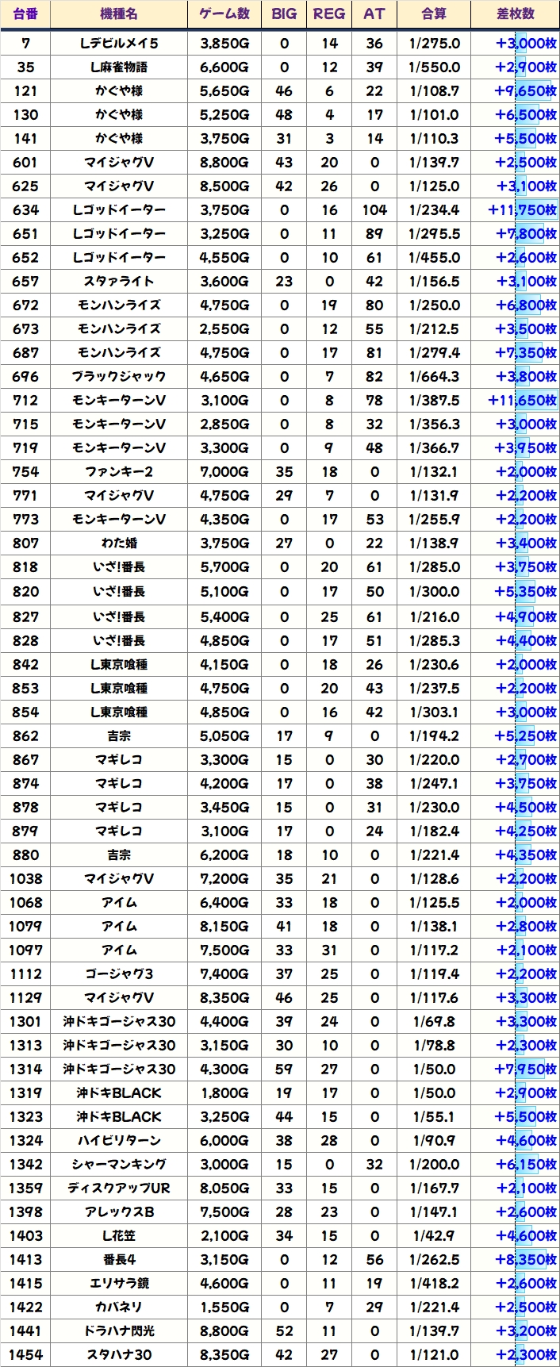Click machine number 854
Image resolution: width=560 pixels, height=1367 pixels.
(x=25, y=712)
